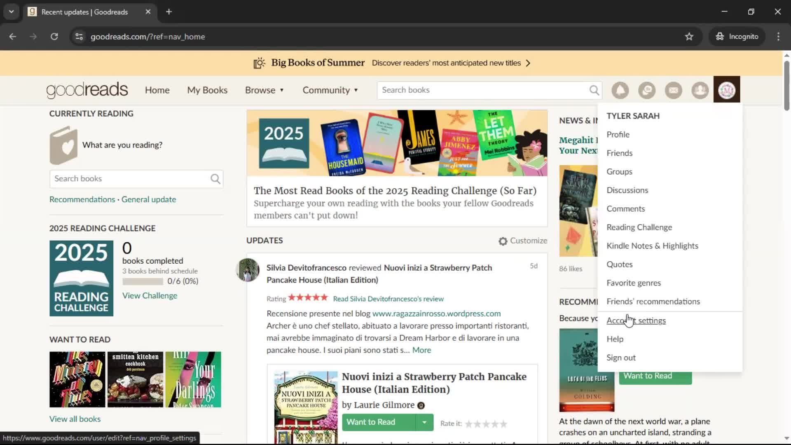Select Profile from the user menu
This screenshot has height=445, width=791.
pyautogui.click(x=618, y=135)
